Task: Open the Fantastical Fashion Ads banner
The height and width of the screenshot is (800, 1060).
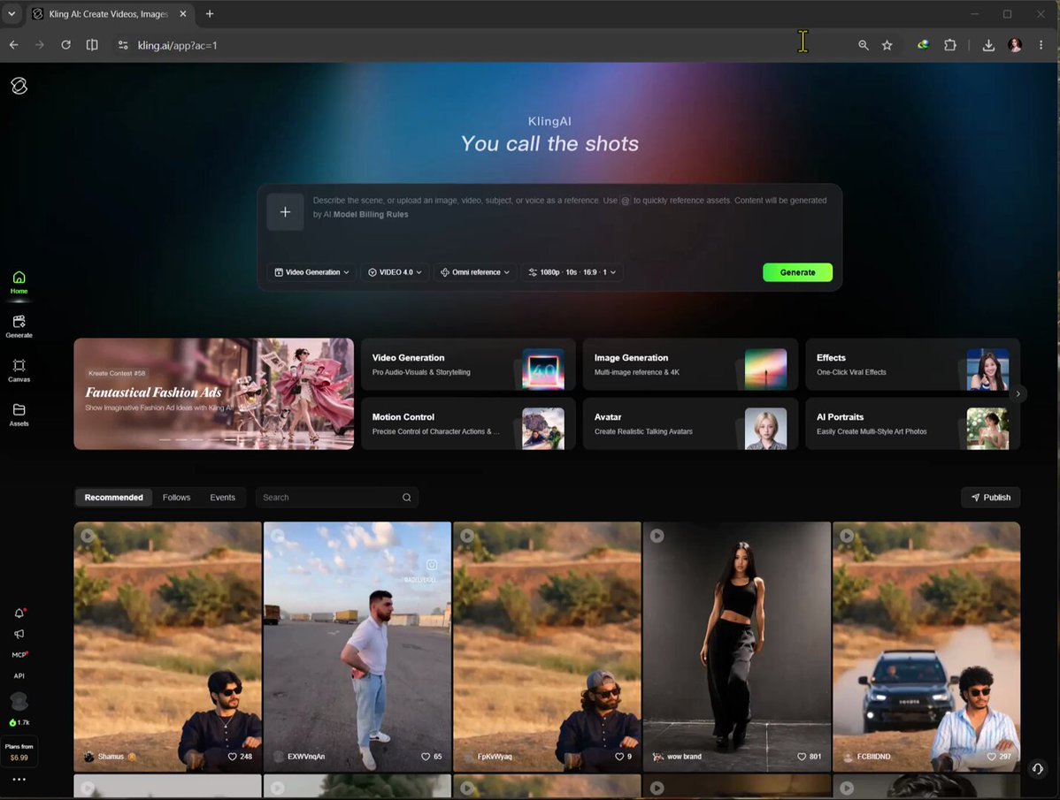Action: [x=213, y=393]
